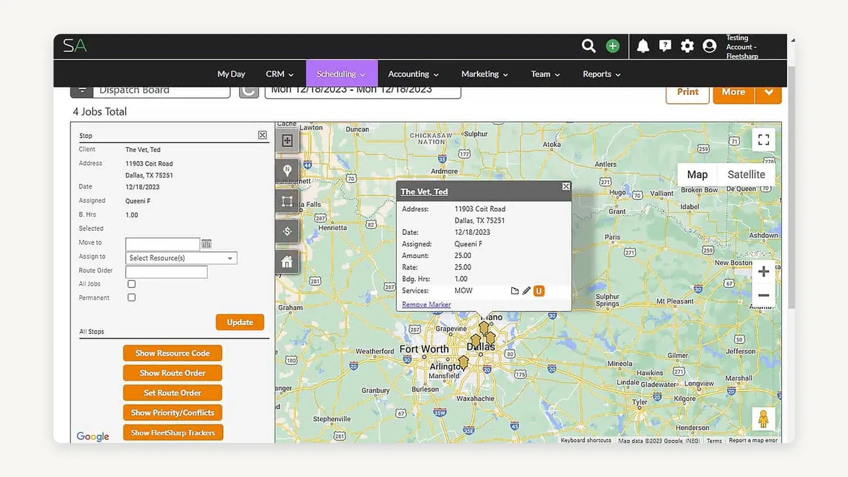Click the refresh icon beside date range
This screenshot has height=477, width=848.
(249, 92)
